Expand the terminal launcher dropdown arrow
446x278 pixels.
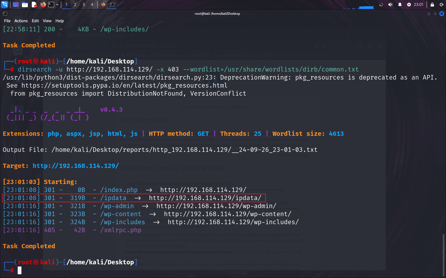[57, 5]
